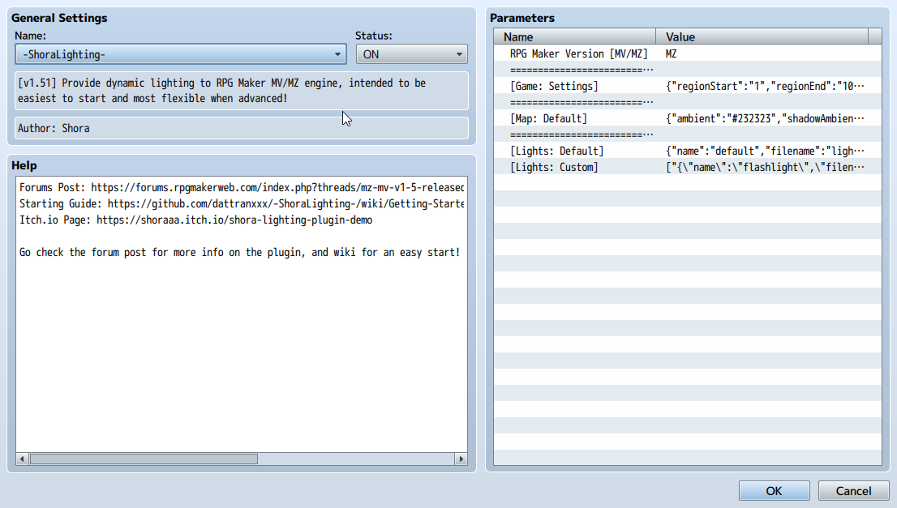The height and width of the screenshot is (508, 897).
Task: Select separator row below [Map: Default]
Action: (687, 134)
